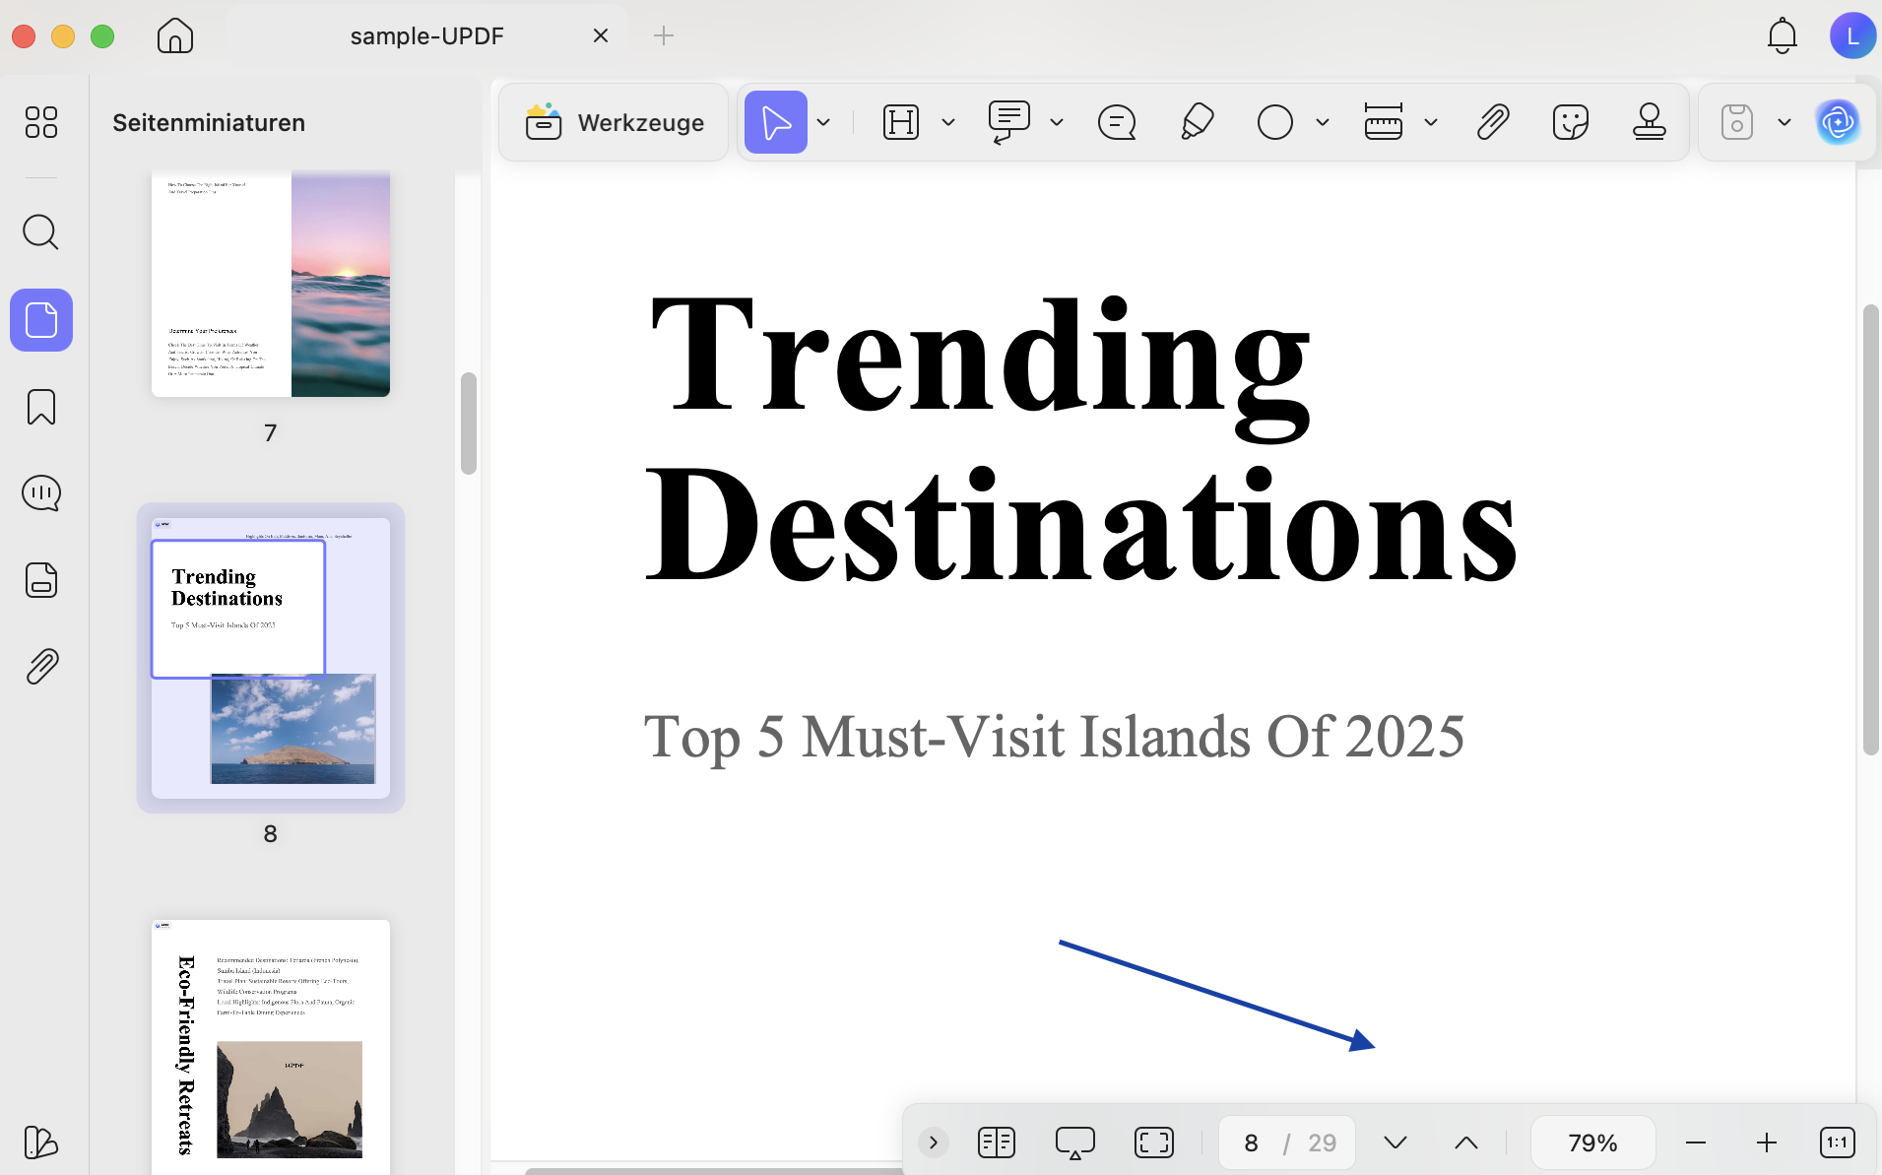Expand the text comment dropdown arrow

coord(1057,122)
